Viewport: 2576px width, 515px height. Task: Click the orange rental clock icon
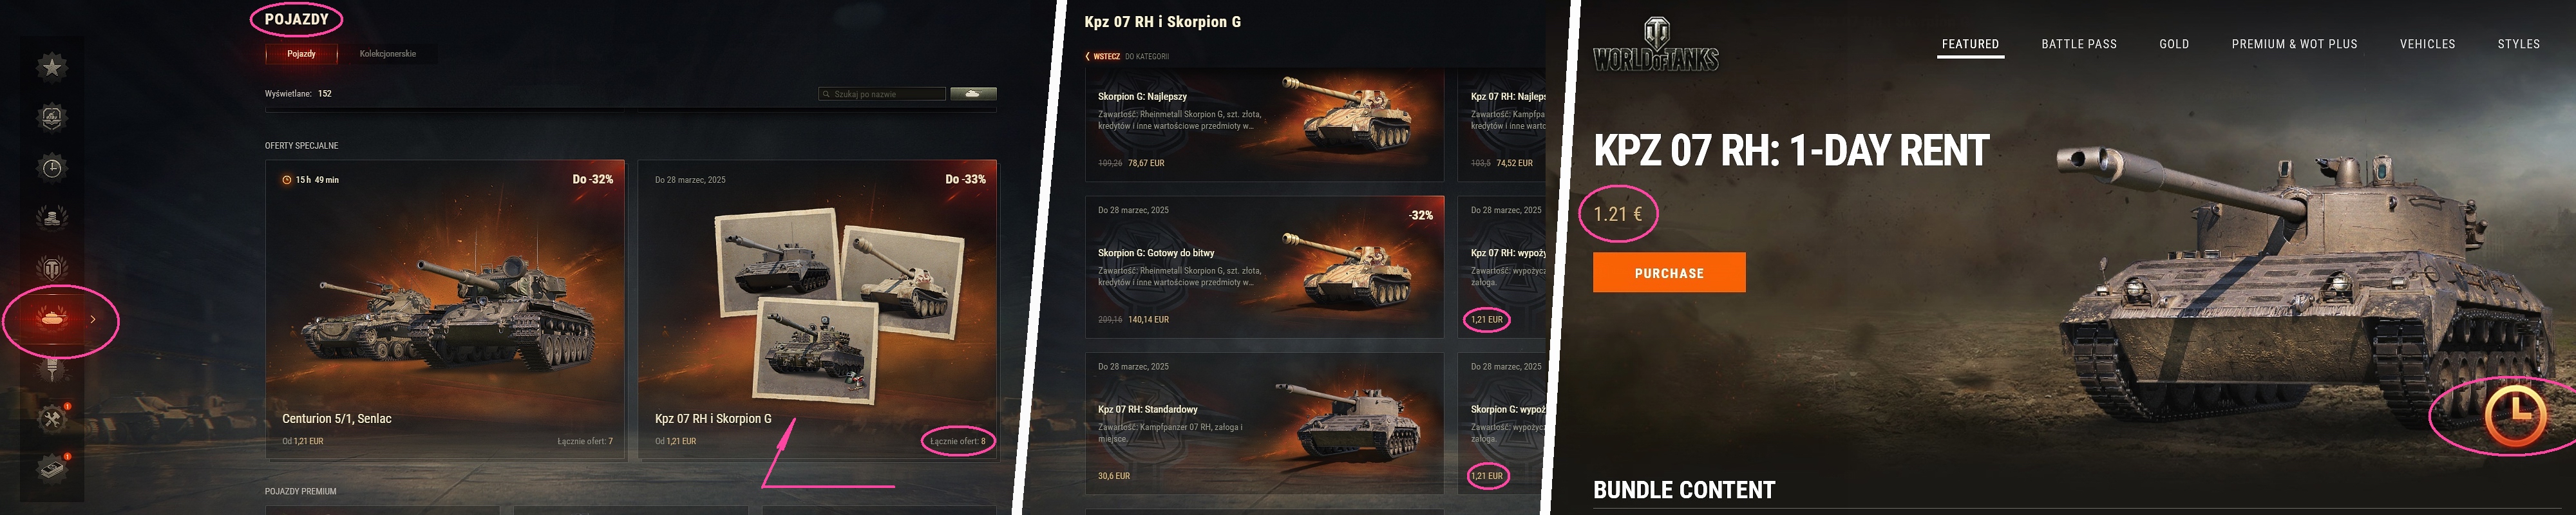(2514, 413)
